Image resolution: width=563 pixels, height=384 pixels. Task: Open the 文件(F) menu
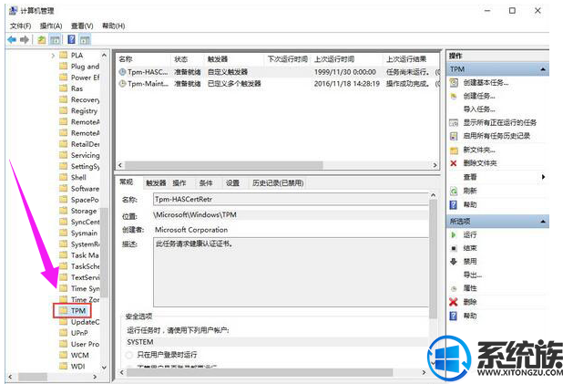pyautogui.click(x=20, y=26)
